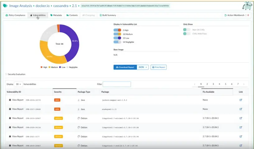Toggle the 14 Negligible severity switch
254x149 pixels.
(117, 42)
